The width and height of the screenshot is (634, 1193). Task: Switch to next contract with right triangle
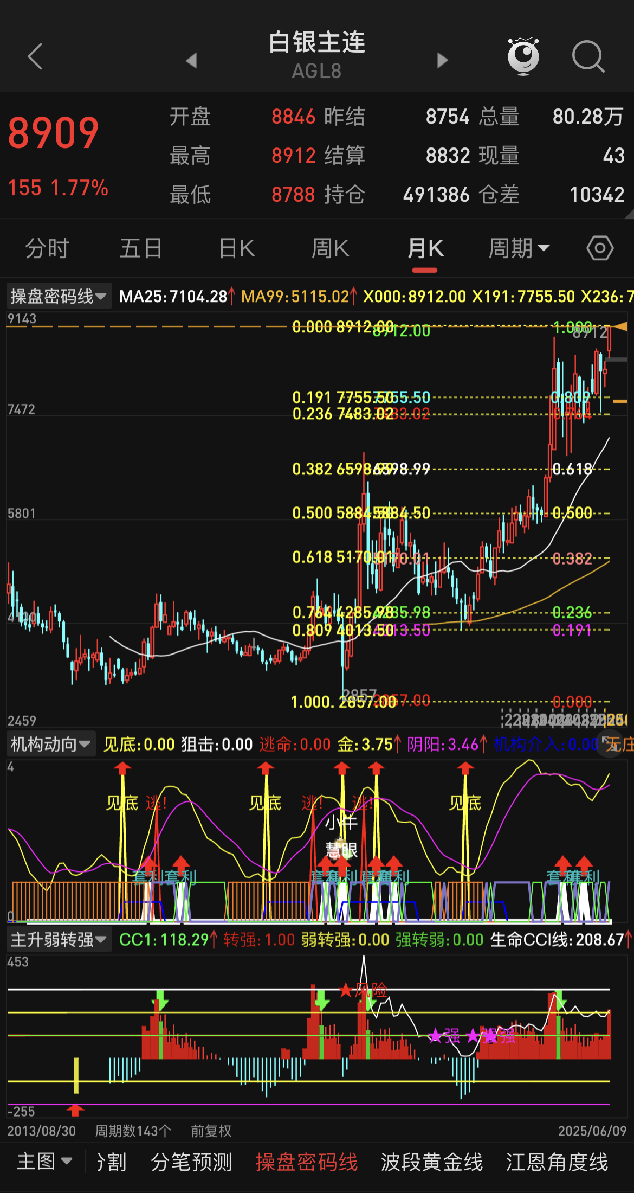pyautogui.click(x=443, y=60)
